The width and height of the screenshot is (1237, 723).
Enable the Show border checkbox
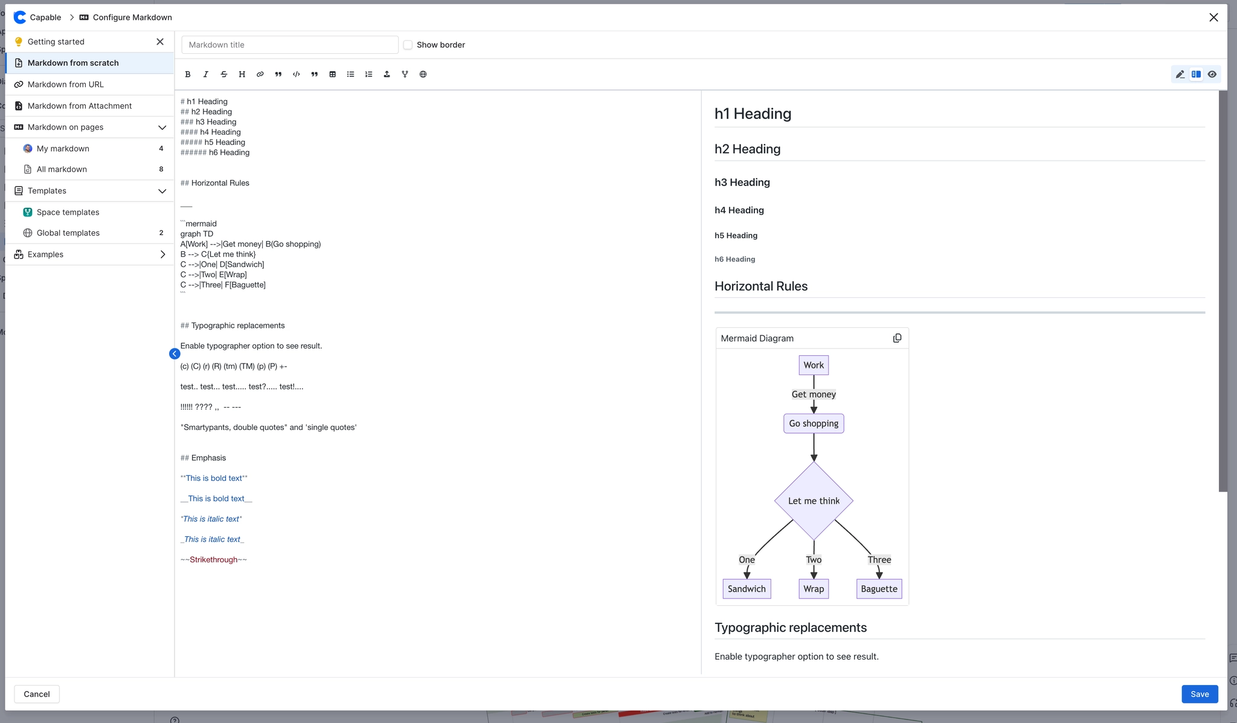[408, 44]
